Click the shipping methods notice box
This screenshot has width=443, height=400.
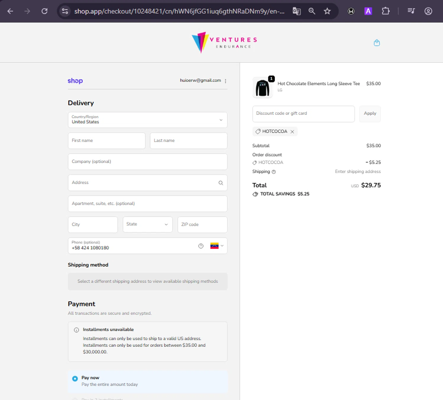tap(148, 281)
